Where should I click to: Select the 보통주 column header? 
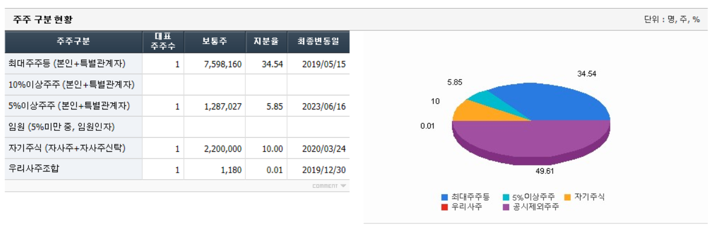coord(215,42)
